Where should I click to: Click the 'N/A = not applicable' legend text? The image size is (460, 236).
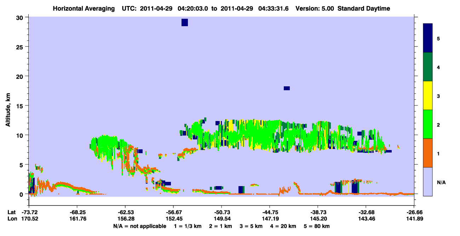click(x=140, y=226)
